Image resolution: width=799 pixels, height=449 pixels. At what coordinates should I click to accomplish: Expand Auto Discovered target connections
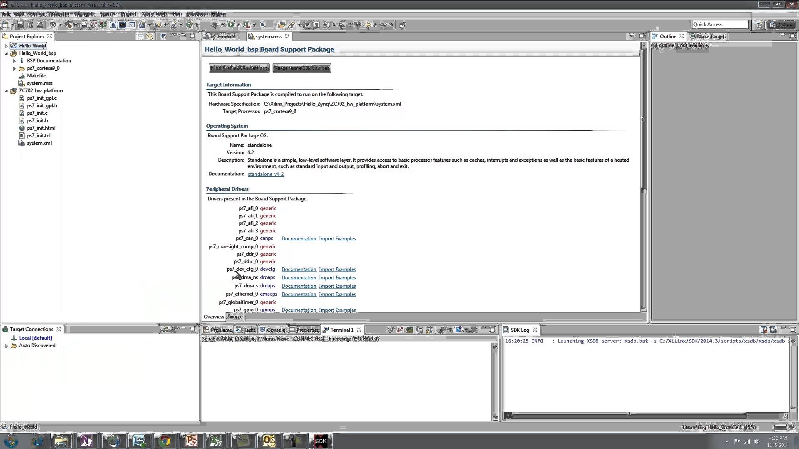point(6,345)
